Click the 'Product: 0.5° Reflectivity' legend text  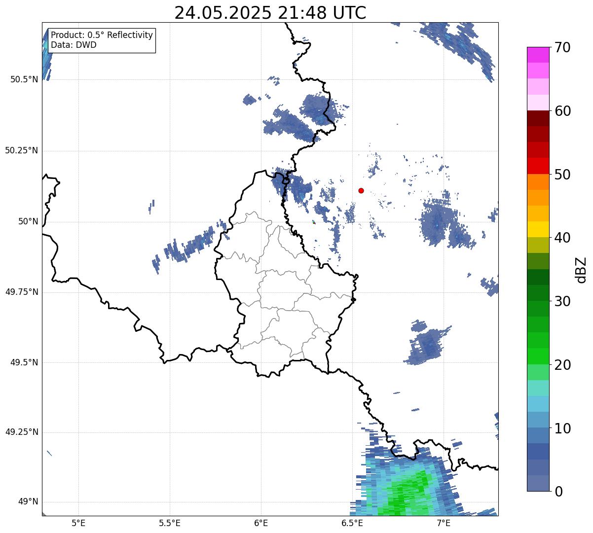coord(102,35)
